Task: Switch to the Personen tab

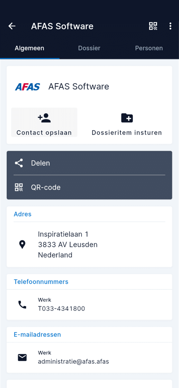Action: 149,48
